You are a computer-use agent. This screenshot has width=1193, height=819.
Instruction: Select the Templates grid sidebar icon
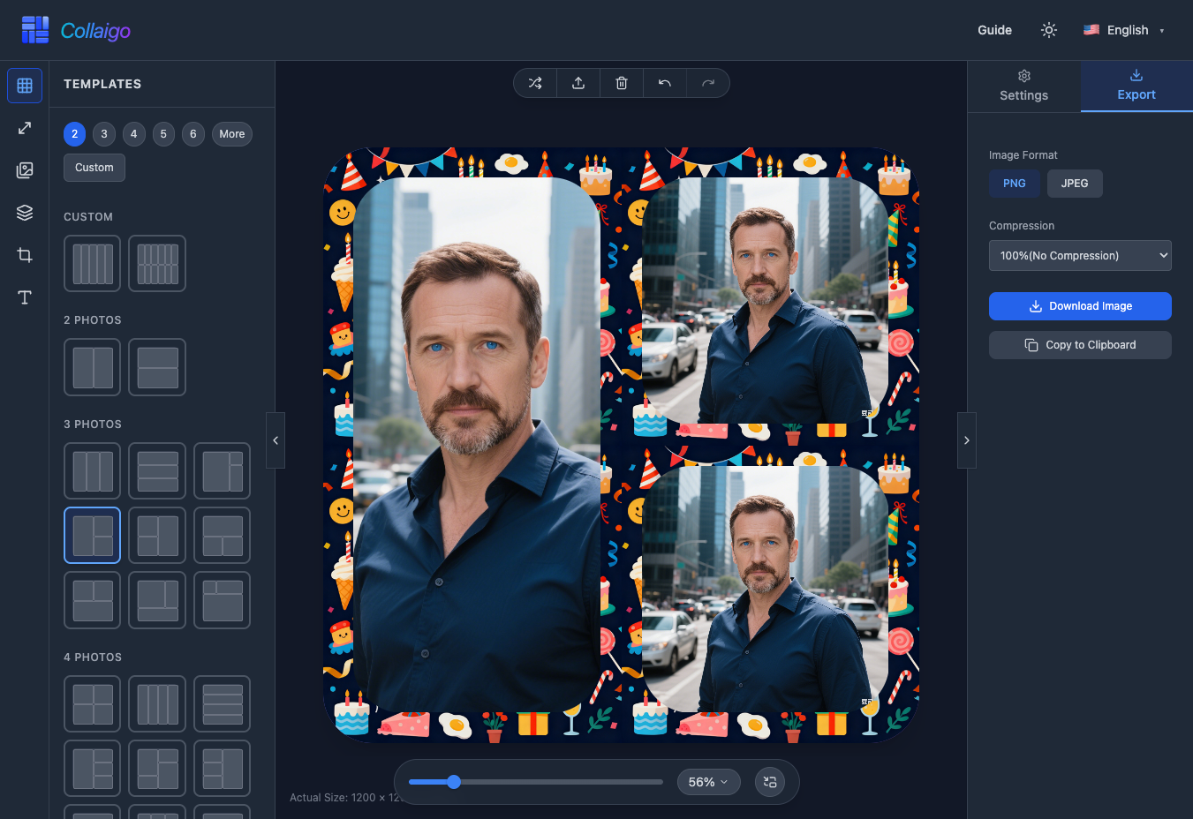coord(25,86)
